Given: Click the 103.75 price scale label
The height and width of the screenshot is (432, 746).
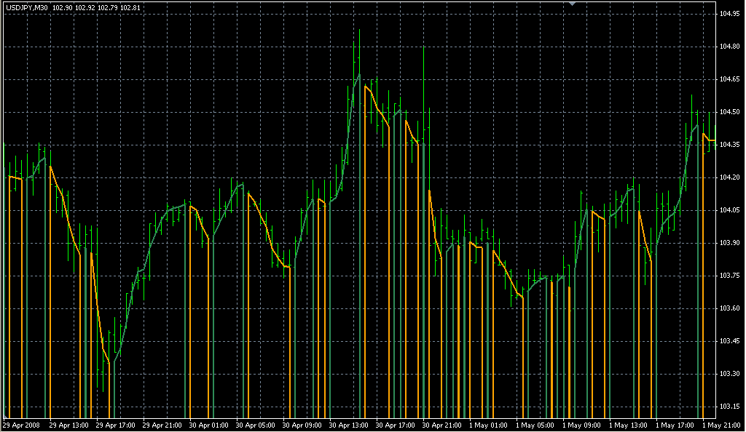Looking at the screenshot, I should (729, 276).
